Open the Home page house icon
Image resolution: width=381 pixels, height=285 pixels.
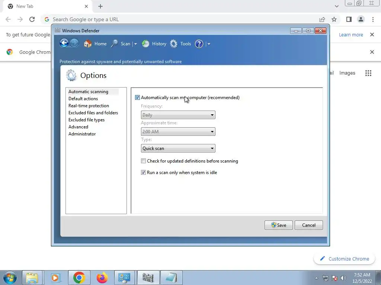(87, 44)
